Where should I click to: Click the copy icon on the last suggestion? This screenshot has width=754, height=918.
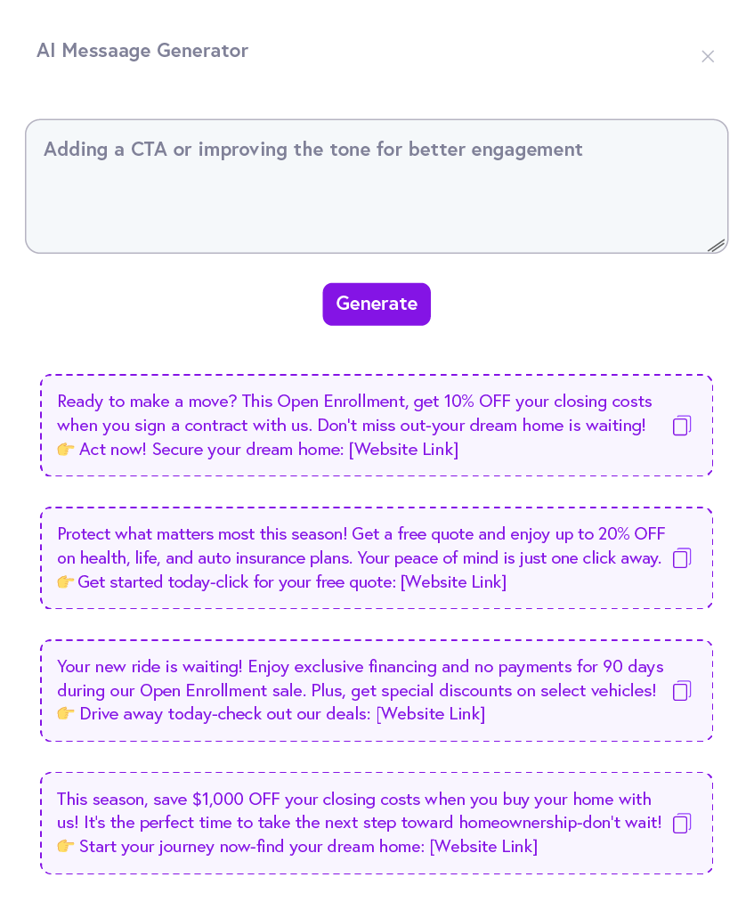tap(681, 824)
